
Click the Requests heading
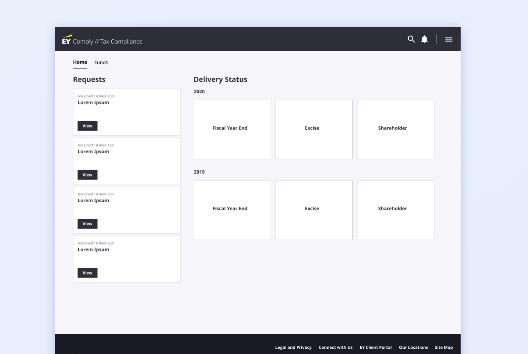click(89, 80)
